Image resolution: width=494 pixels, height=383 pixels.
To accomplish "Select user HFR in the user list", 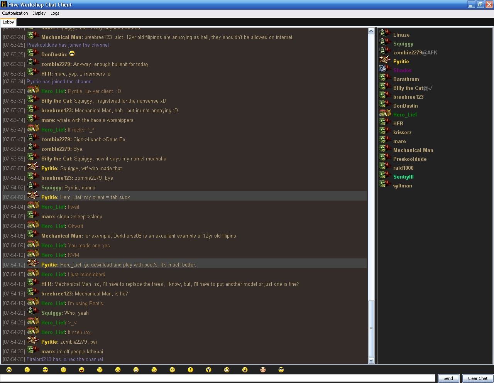I will click(398, 123).
